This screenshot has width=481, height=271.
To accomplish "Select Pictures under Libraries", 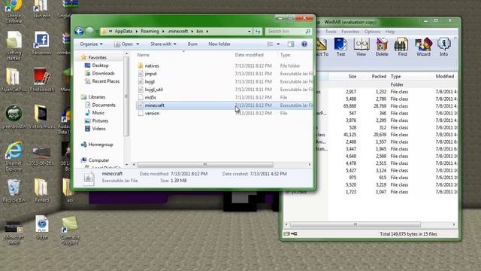I will pos(97,121).
